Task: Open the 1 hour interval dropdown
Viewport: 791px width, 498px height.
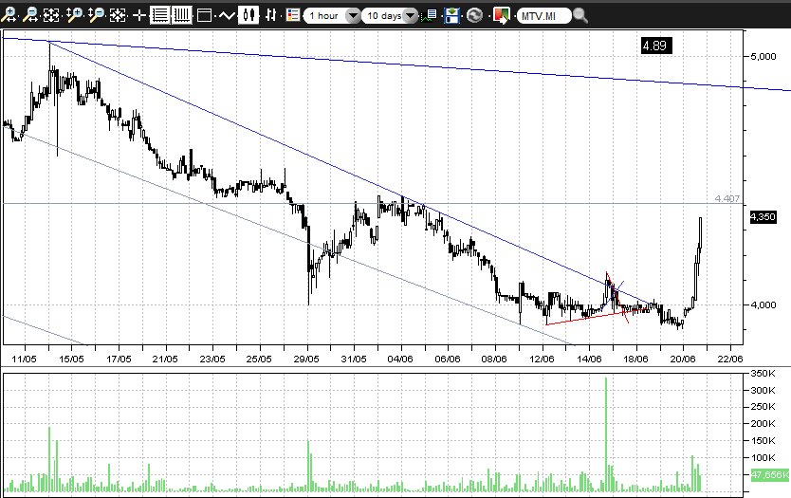Action: pyautogui.click(x=353, y=16)
